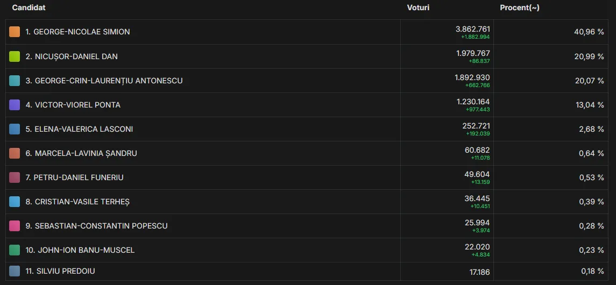Open the George-Nicolae Simion candidate row
Viewport: 616px width, 285px height.
[x=308, y=32]
